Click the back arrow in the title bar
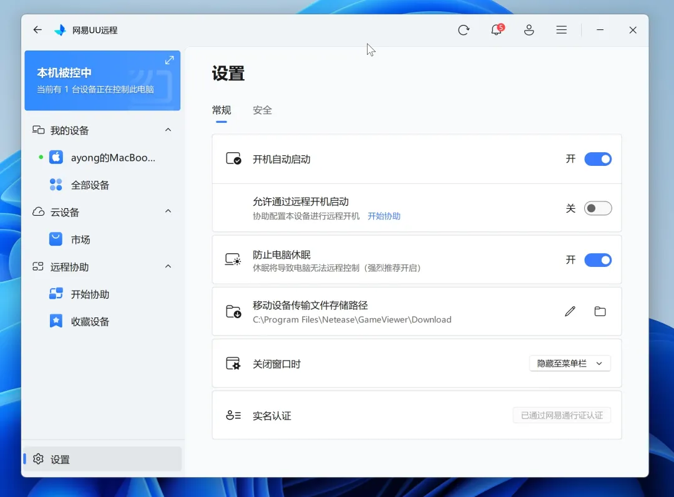This screenshot has height=497, width=674. click(x=37, y=29)
